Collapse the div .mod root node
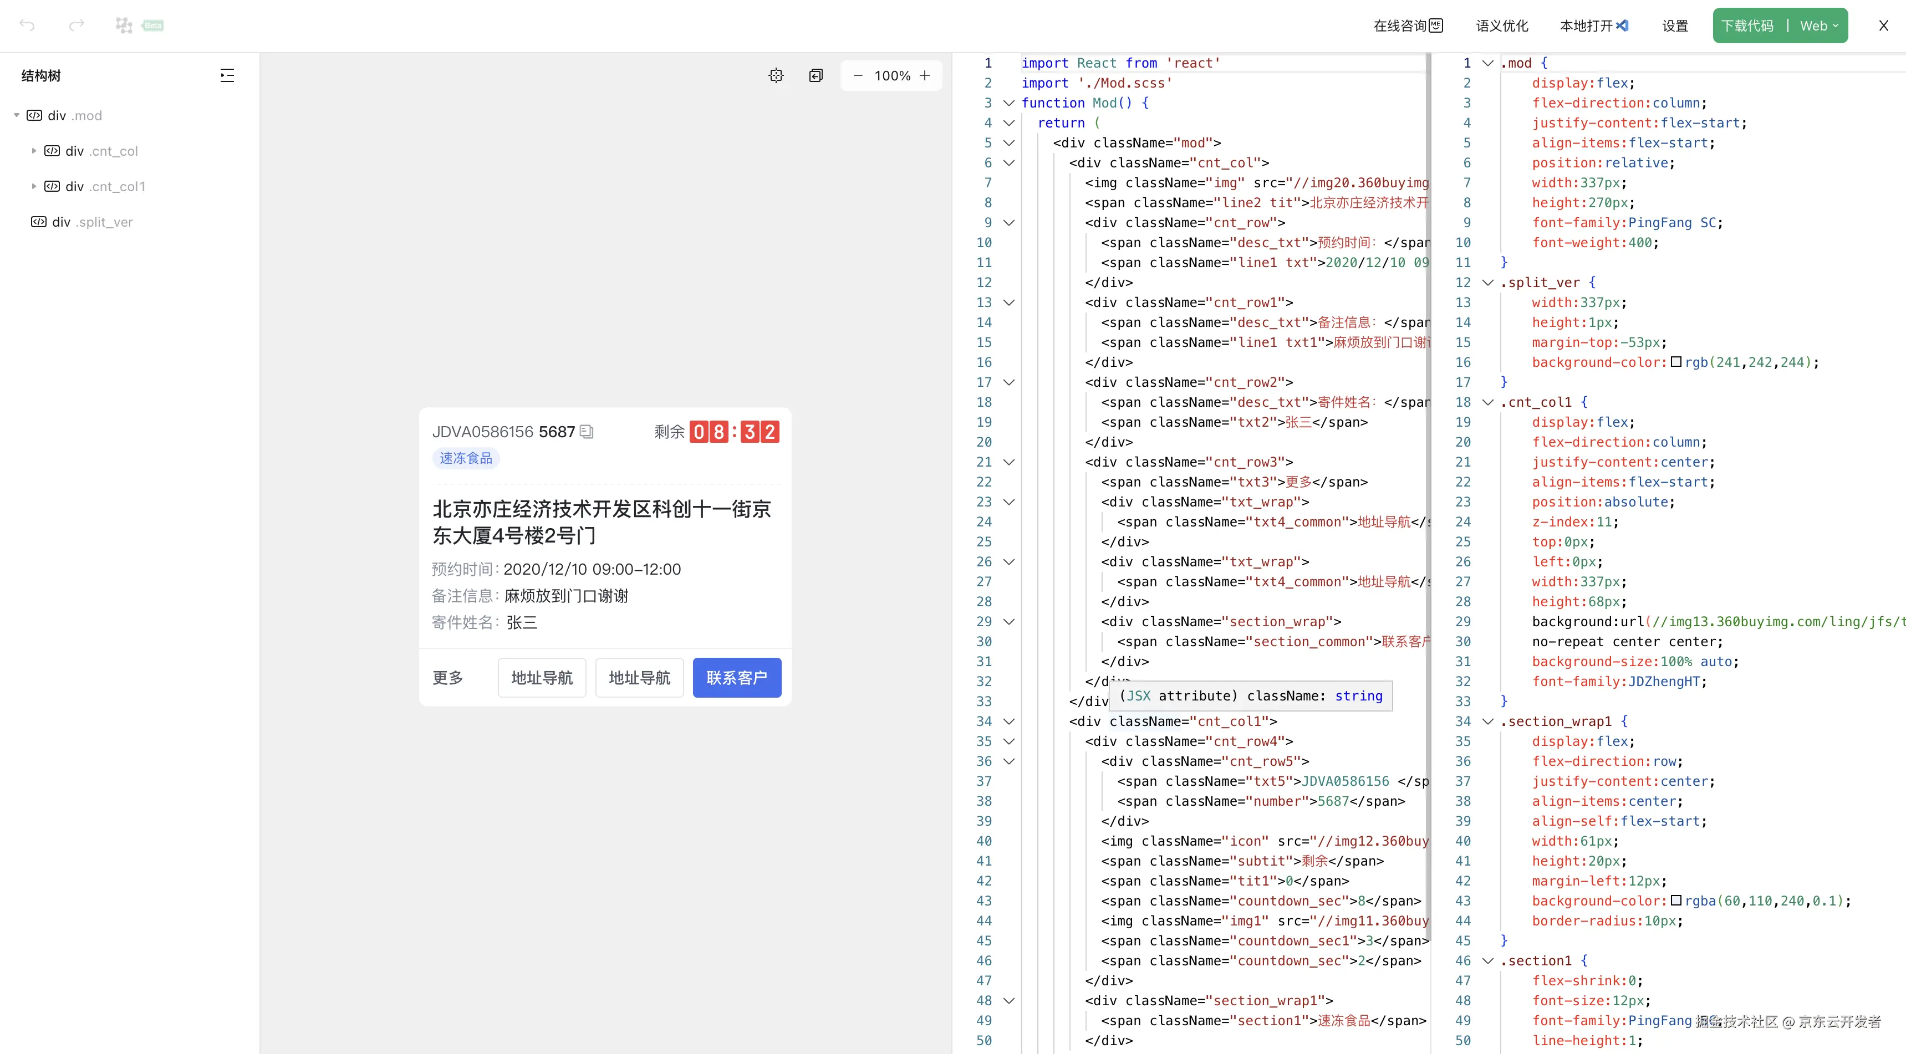1906x1054 pixels. (x=16, y=115)
